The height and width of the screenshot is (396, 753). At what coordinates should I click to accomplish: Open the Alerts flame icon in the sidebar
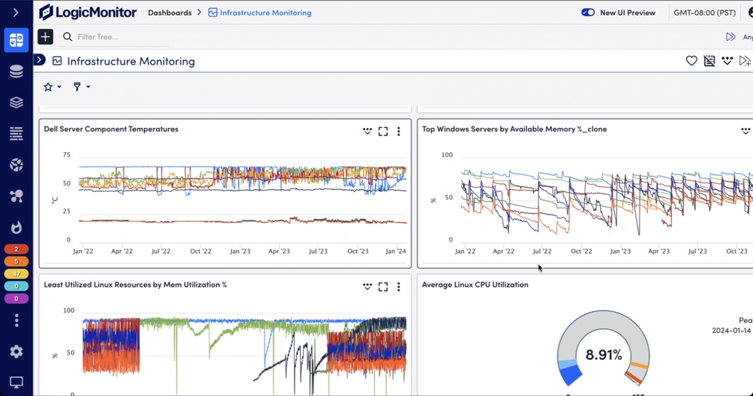coord(16,227)
